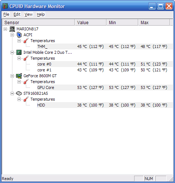Click the Value column header
Screen dimensions: 175x183
coord(90,22)
